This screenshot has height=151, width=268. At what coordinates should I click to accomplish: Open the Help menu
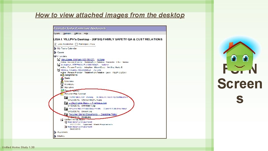click(86, 33)
